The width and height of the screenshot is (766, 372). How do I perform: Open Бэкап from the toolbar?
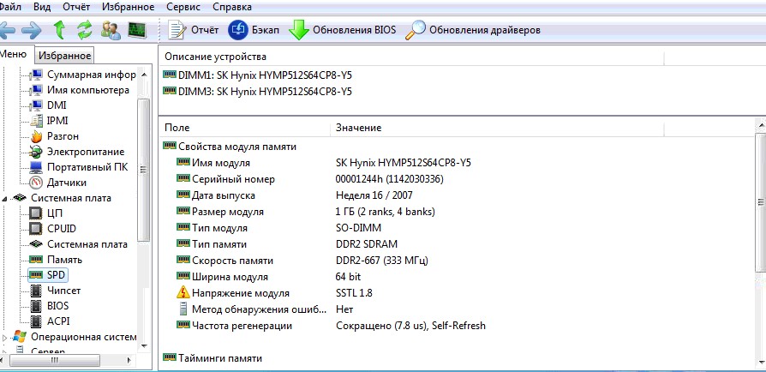click(254, 30)
